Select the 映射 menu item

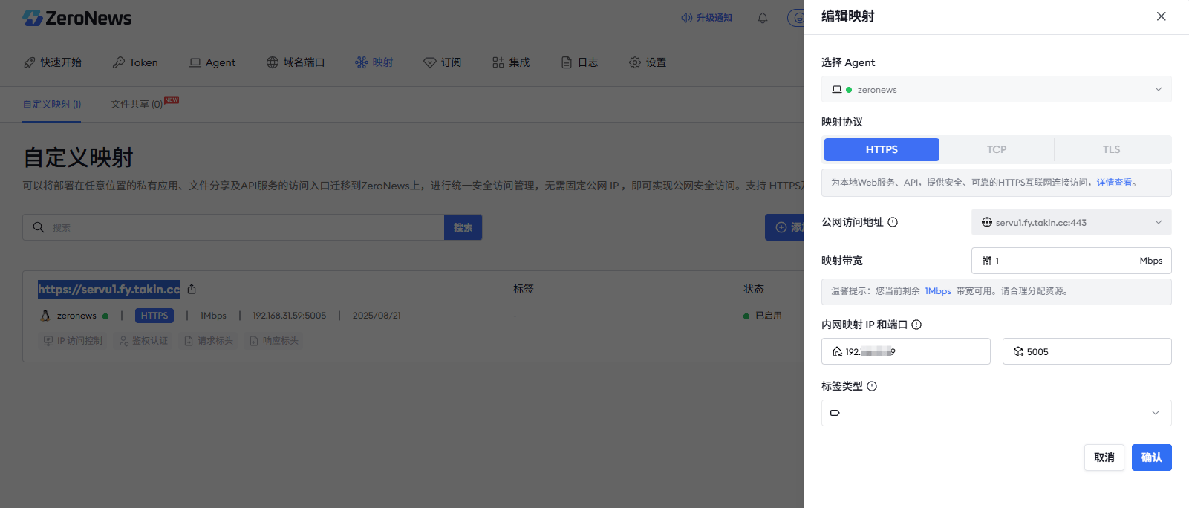click(374, 62)
